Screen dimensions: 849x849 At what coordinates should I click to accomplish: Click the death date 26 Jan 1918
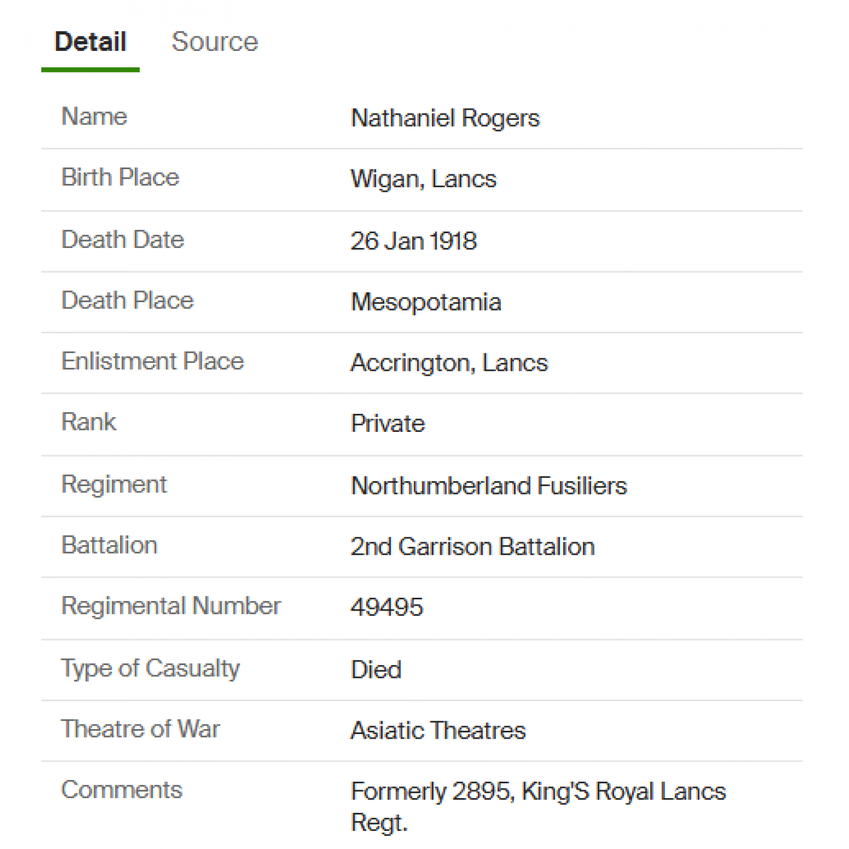click(414, 241)
